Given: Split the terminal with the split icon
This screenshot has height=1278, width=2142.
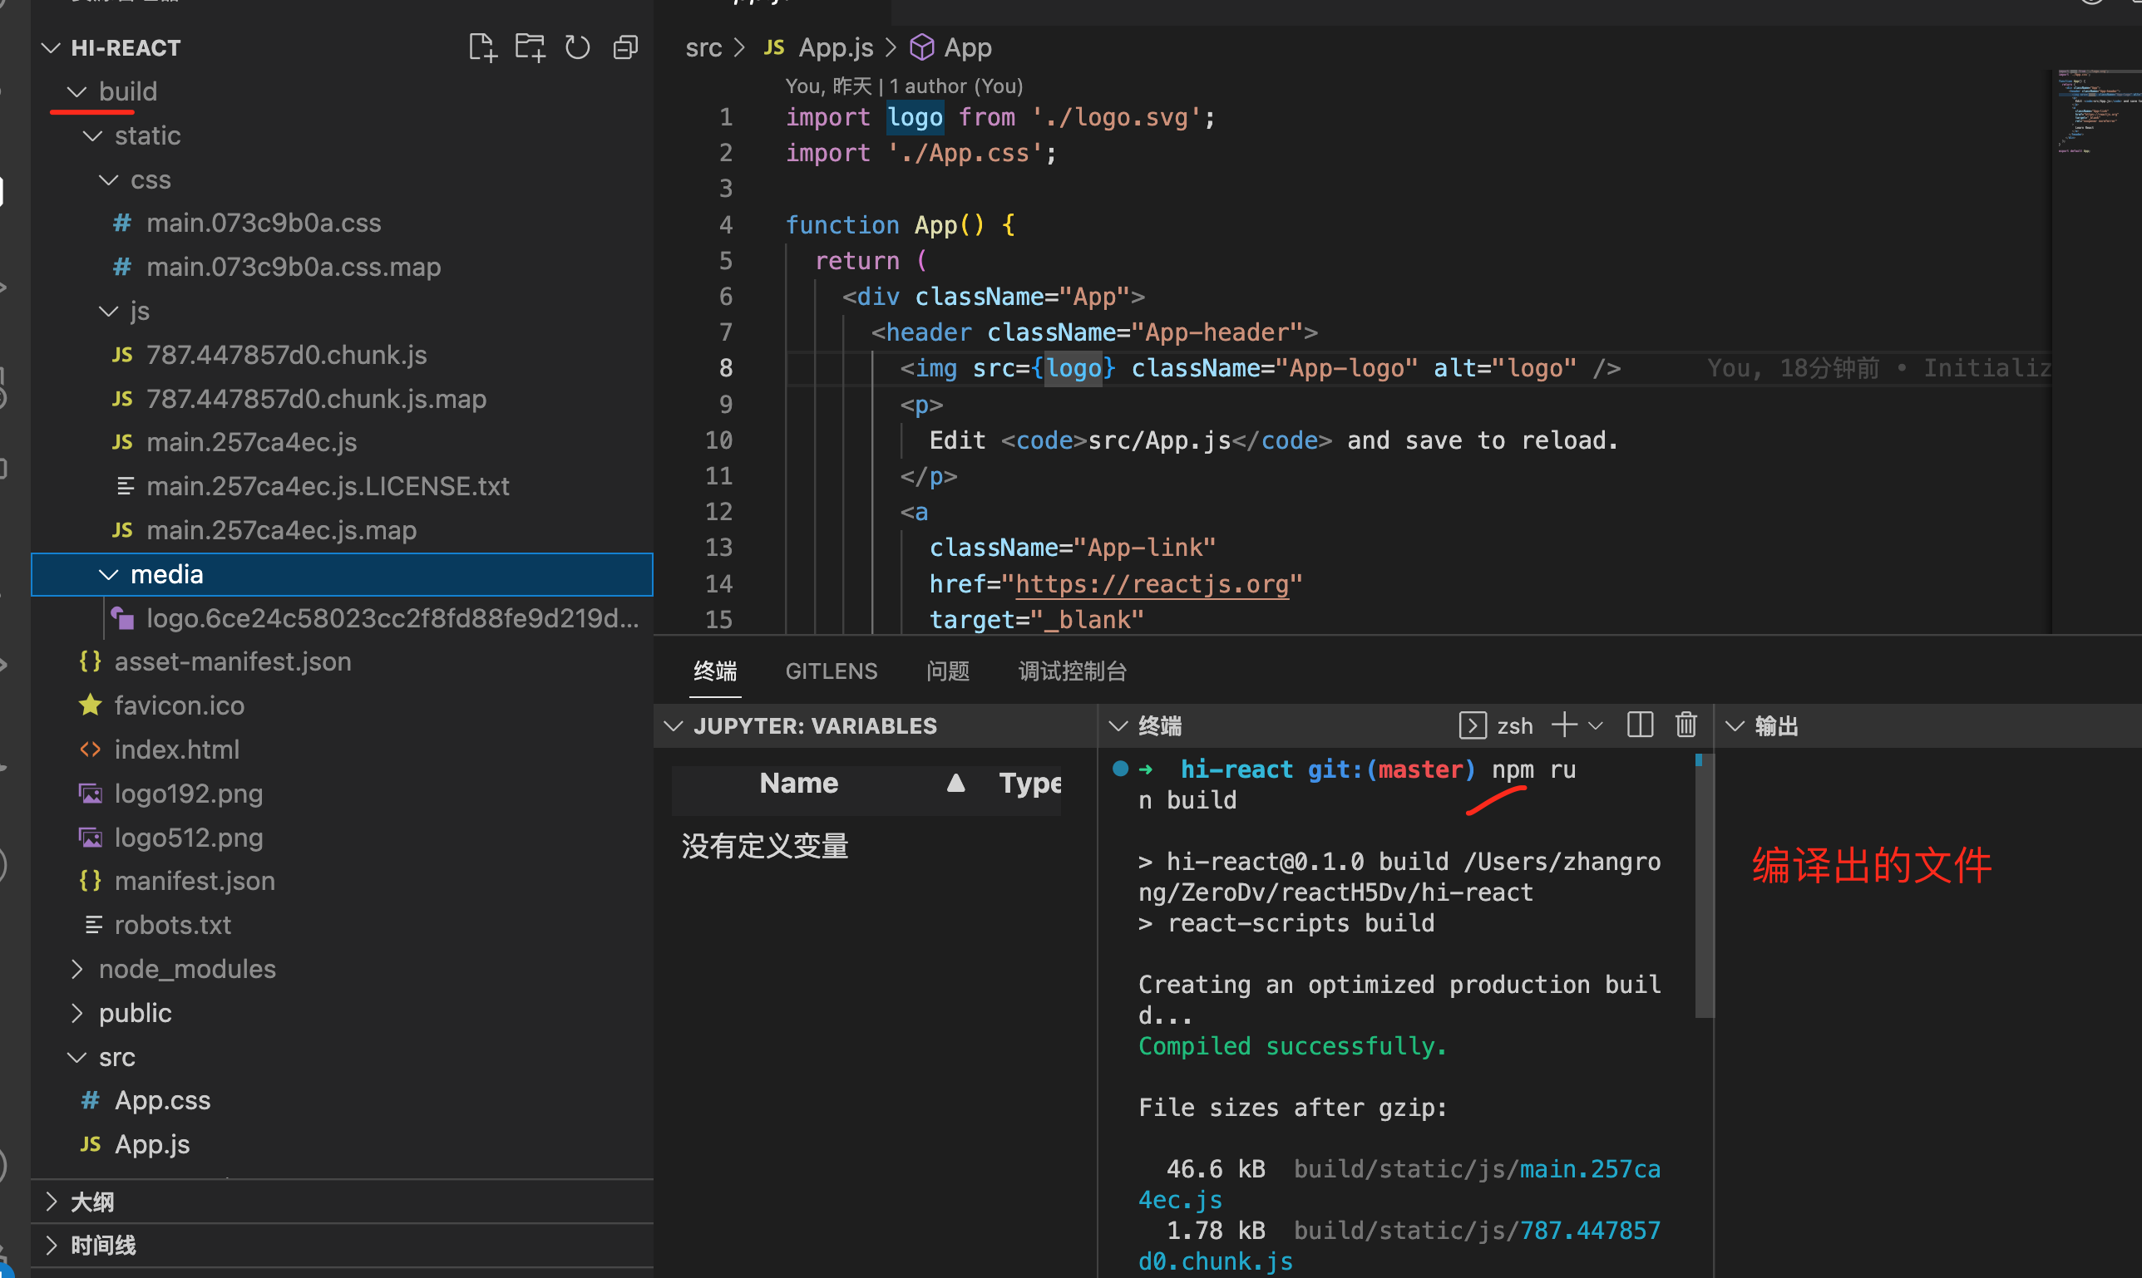Looking at the screenshot, I should [x=1640, y=725].
